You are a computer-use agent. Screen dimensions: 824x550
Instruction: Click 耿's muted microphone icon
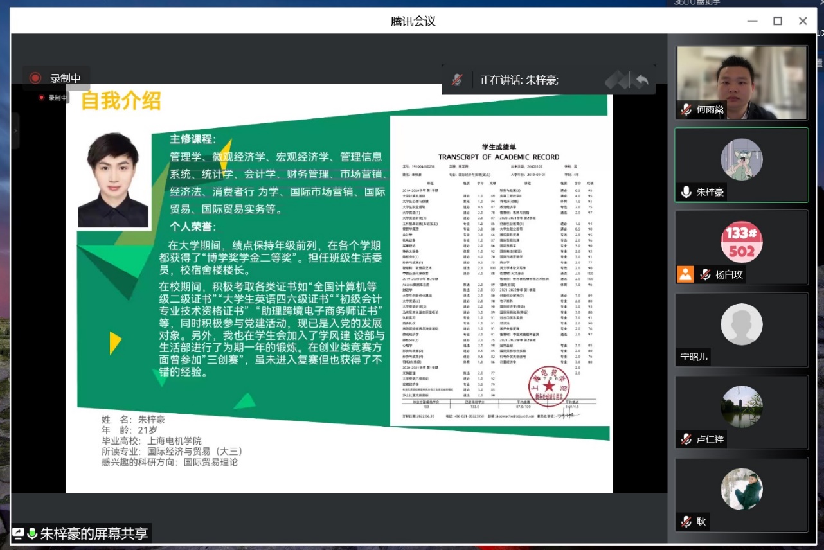click(x=686, y=522)
